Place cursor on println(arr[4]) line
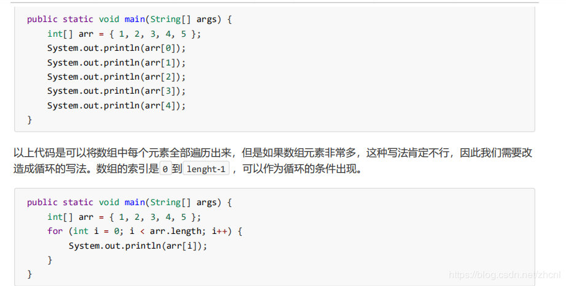The image size is (566, 286). 116,105
